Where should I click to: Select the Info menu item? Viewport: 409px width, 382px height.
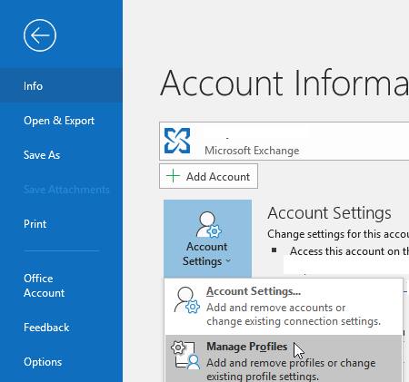(61, 86)
